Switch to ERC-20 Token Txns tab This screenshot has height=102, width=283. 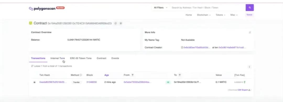[x=81, y=58]
